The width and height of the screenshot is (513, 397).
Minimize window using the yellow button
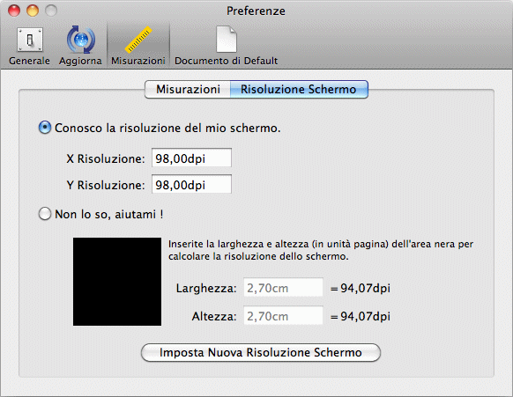33,11
